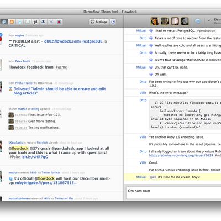Click the error code block from Otto

pos(185,115)
